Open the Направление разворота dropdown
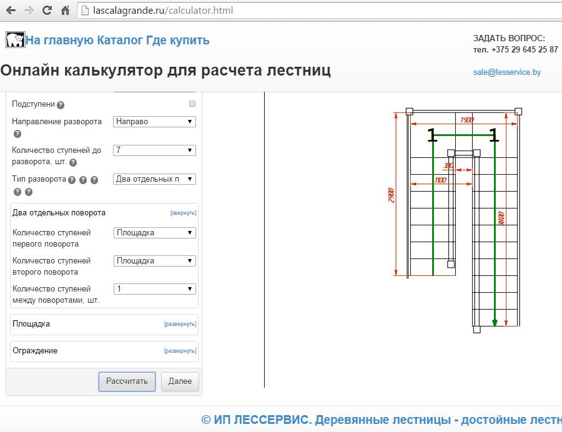Screen dimensions: 562x432 154,122
